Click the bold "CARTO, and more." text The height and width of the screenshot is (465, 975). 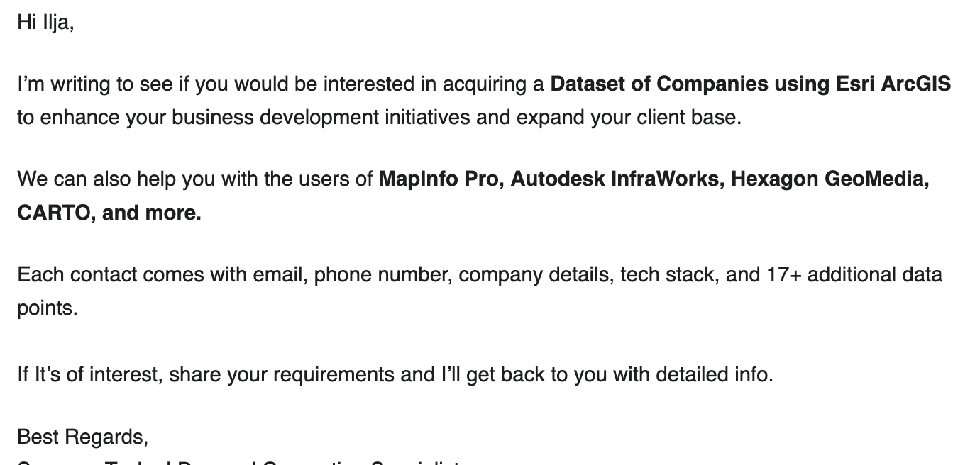(x=109, y=213)
